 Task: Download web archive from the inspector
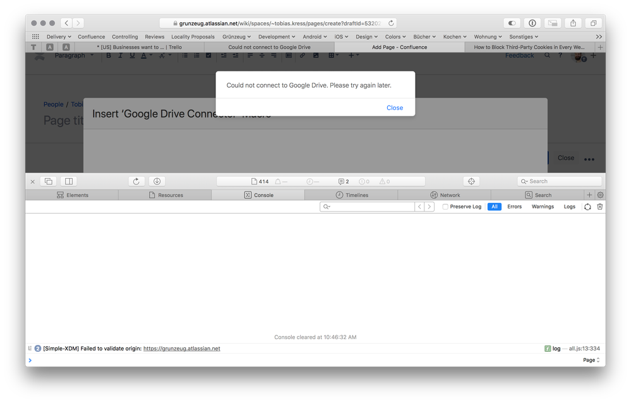[157, 181]
